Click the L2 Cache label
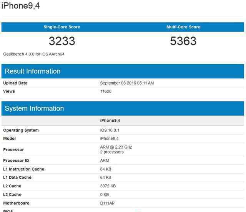The width and height of the screenshot is (246, 212). coord(12,186)
